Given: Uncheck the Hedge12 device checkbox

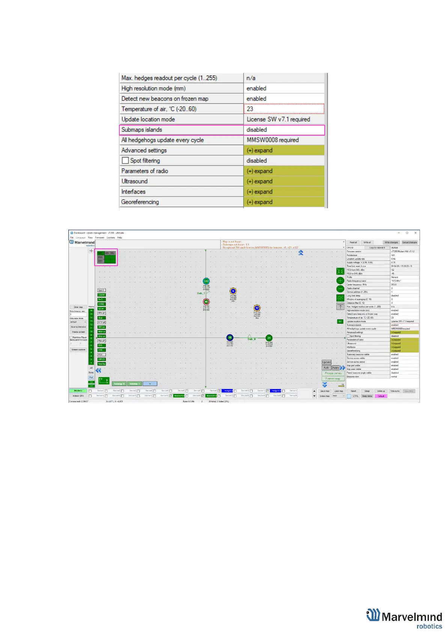Looking at the screenshot, I should [268, 391].
